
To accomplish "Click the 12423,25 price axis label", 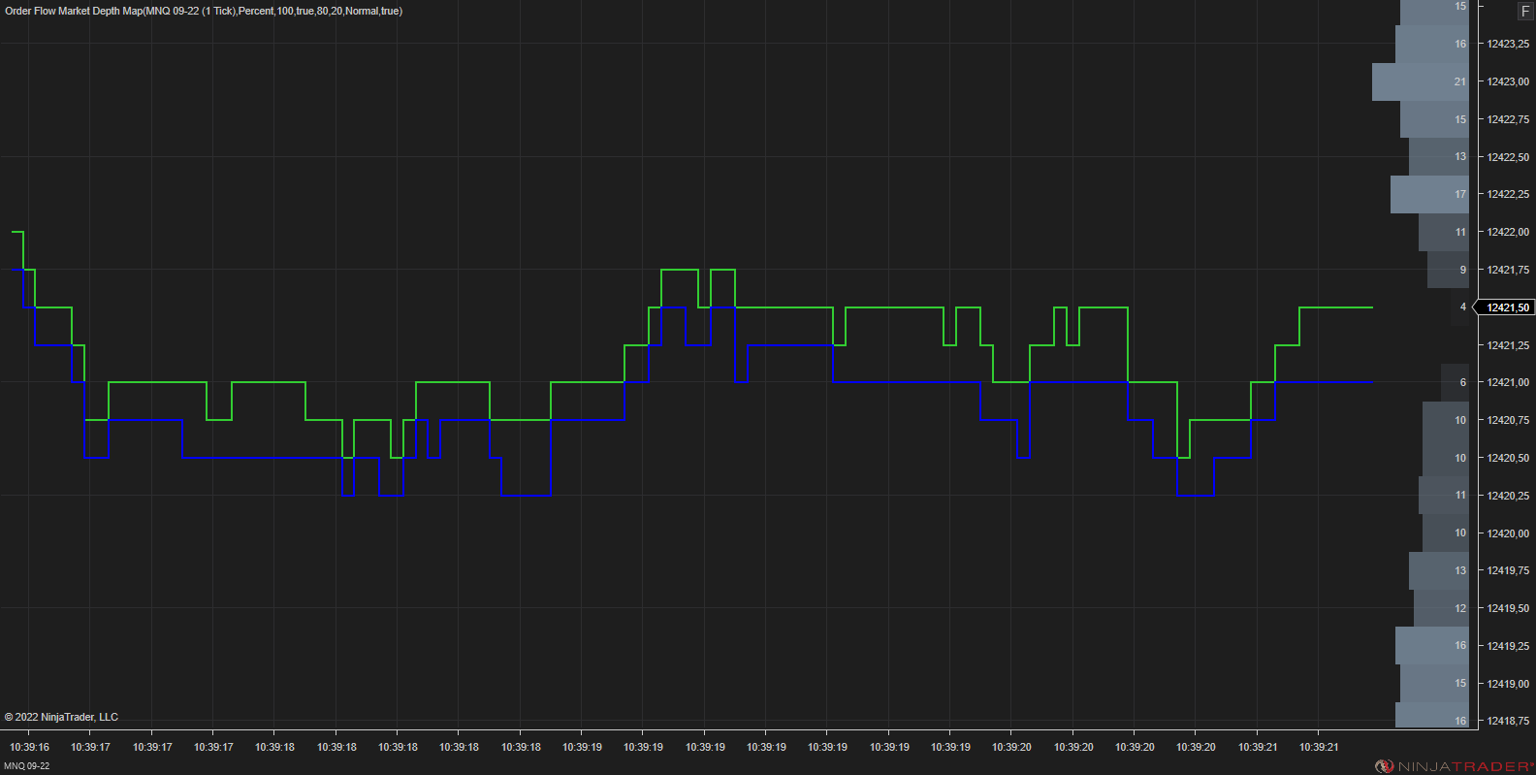I will [1508, 44].
